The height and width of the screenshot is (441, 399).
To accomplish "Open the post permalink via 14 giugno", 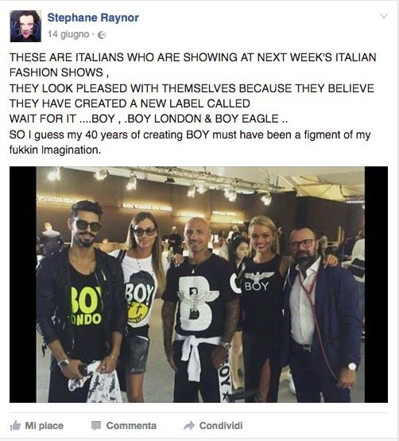I will coord(68,34).
